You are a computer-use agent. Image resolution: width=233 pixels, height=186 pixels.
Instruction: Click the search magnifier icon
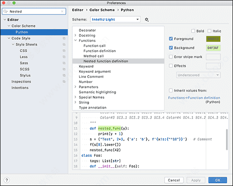[x=6, y=12]
